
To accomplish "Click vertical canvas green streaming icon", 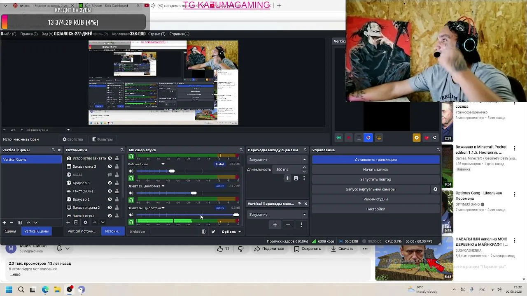I will coord(338,138).
